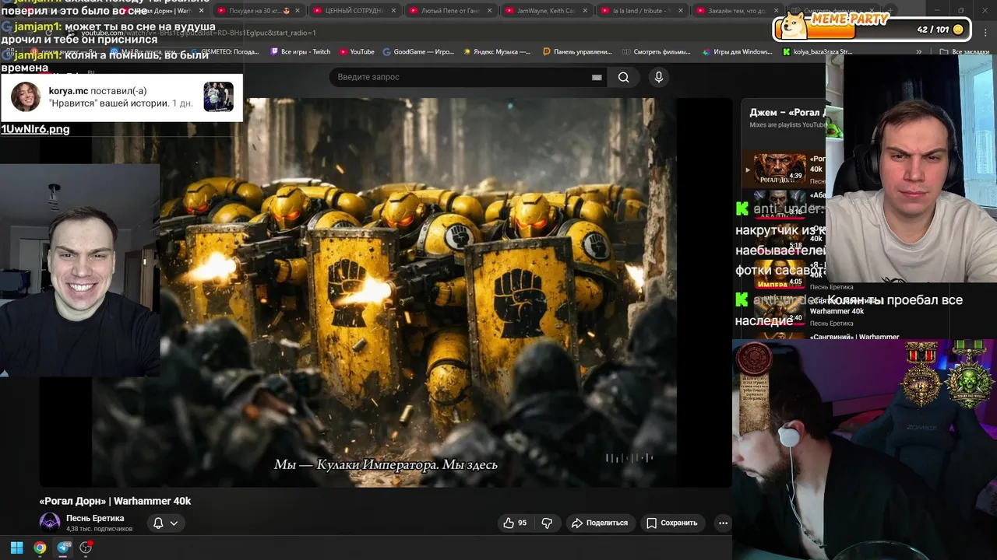Close the 'Лютый Пепе от Ганс' tab
Screen dimensions: 997x560
(489, 11)
